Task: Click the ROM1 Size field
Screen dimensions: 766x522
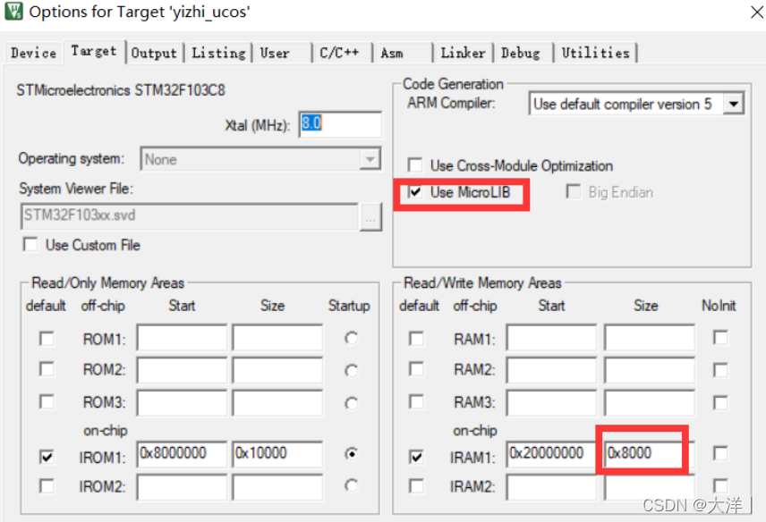Action: [277, 337]
